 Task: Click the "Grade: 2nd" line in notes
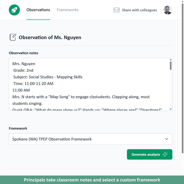[23, 70]
